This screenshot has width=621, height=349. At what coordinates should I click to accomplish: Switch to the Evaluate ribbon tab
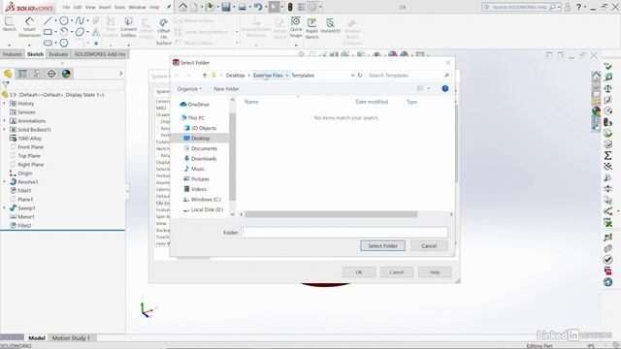tap(58, 54)
